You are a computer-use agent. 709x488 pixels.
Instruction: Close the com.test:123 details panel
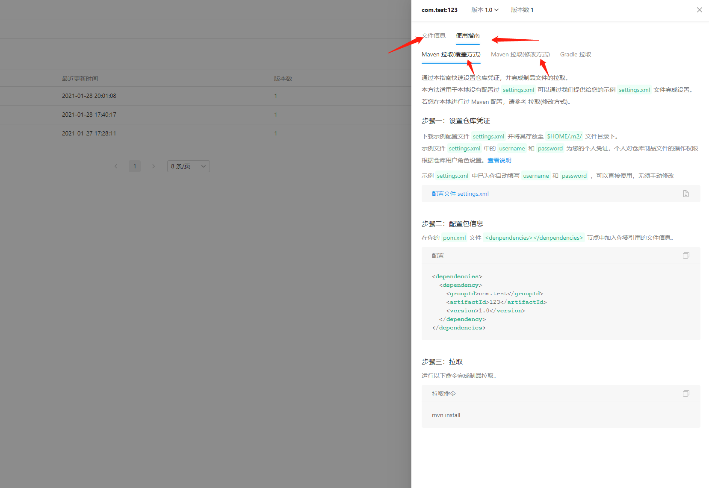point(700,9)
